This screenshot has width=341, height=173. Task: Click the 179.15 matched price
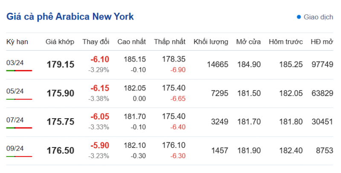61,65
